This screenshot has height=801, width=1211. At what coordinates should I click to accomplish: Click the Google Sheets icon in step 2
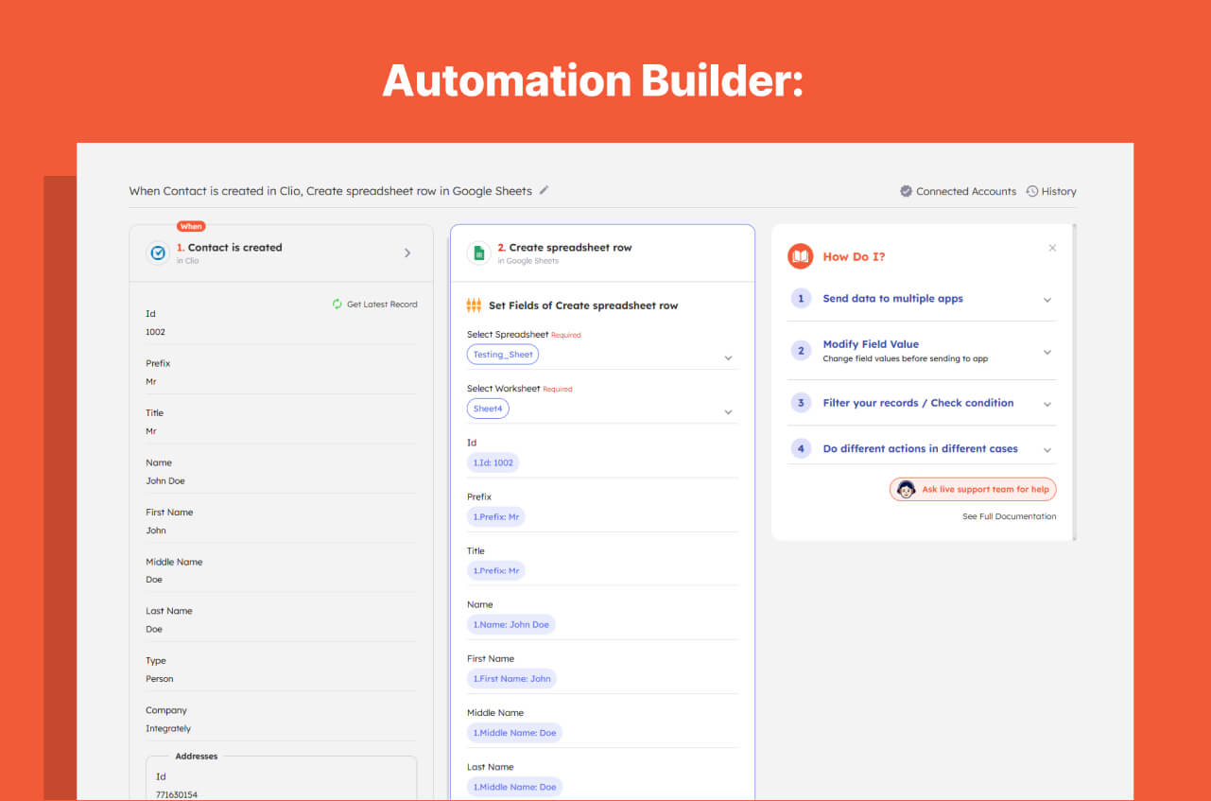[x=478, y=252]
